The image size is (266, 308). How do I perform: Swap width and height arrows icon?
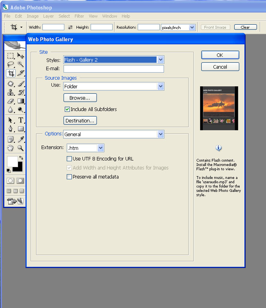[x=70, y=27]
